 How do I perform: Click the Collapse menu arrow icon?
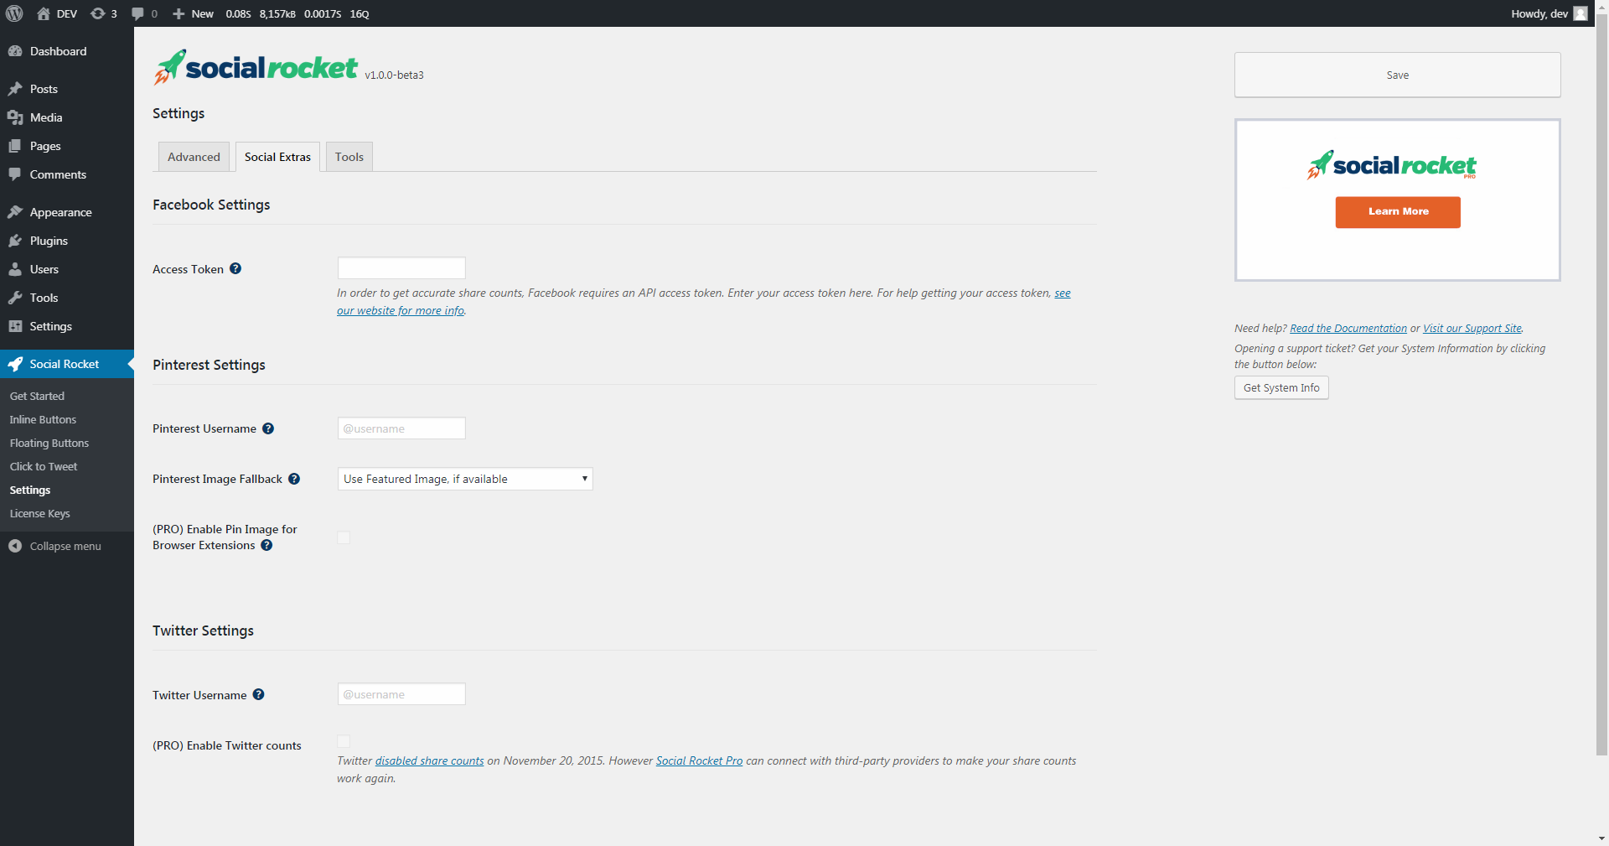15,546
